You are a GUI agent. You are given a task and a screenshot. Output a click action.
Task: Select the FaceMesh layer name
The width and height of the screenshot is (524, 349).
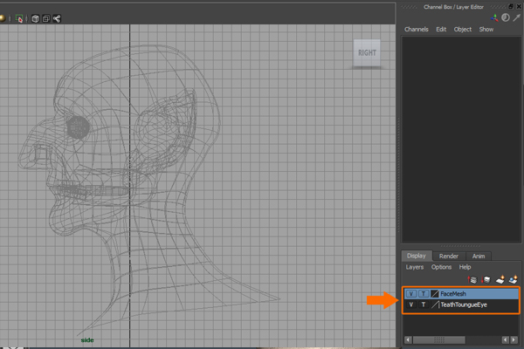453,294
